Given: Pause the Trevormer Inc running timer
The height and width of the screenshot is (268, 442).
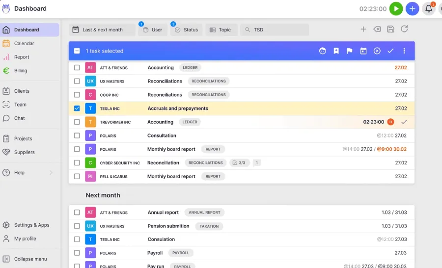Looking at the screenshot, I should click(x=390, y=122).
